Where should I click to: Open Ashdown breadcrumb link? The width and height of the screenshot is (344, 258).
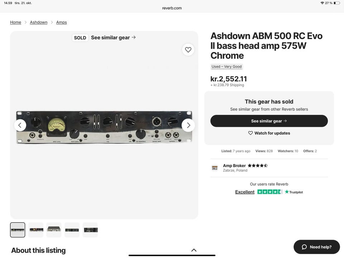tap(39, 22)
